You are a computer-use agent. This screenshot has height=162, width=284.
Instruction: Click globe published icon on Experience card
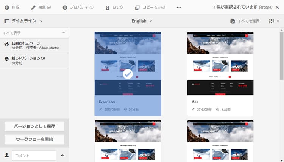point(125,109)
